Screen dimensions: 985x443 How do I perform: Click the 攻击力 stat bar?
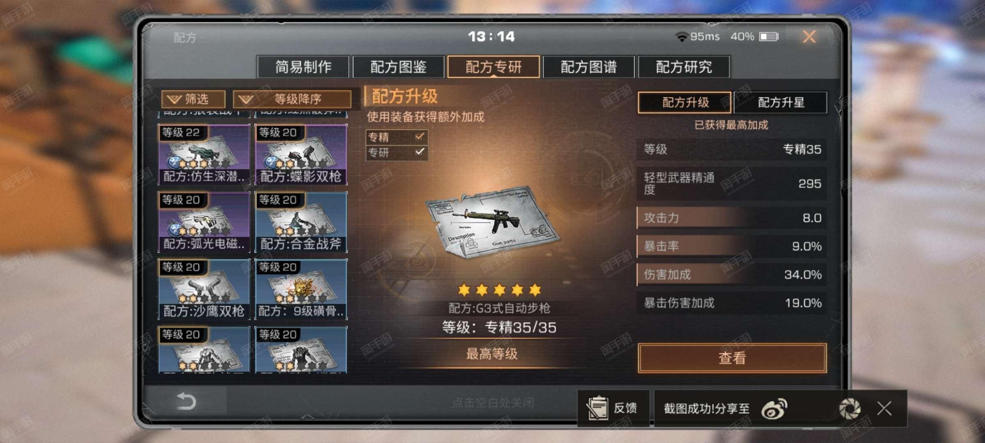(731, 218)
